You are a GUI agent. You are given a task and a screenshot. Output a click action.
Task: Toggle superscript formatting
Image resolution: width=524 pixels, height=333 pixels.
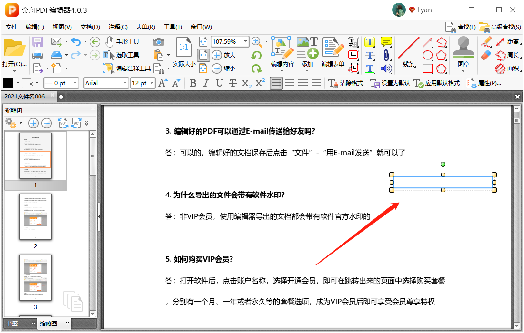tap(260, 83)
